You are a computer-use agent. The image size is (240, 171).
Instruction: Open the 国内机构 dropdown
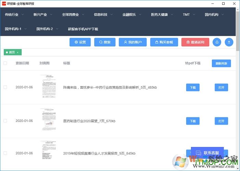click(214, 14)
